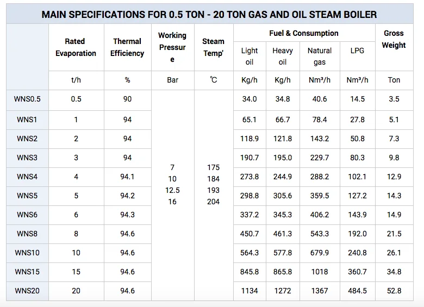Click the Gross Weight column header
The width and height of the screenshot is (424, 307).
[x=394, y=39]
